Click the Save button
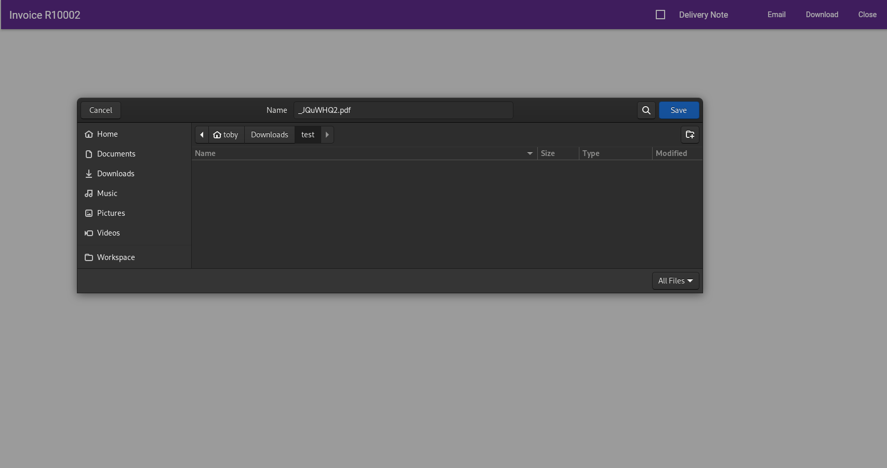 (679, 110)
